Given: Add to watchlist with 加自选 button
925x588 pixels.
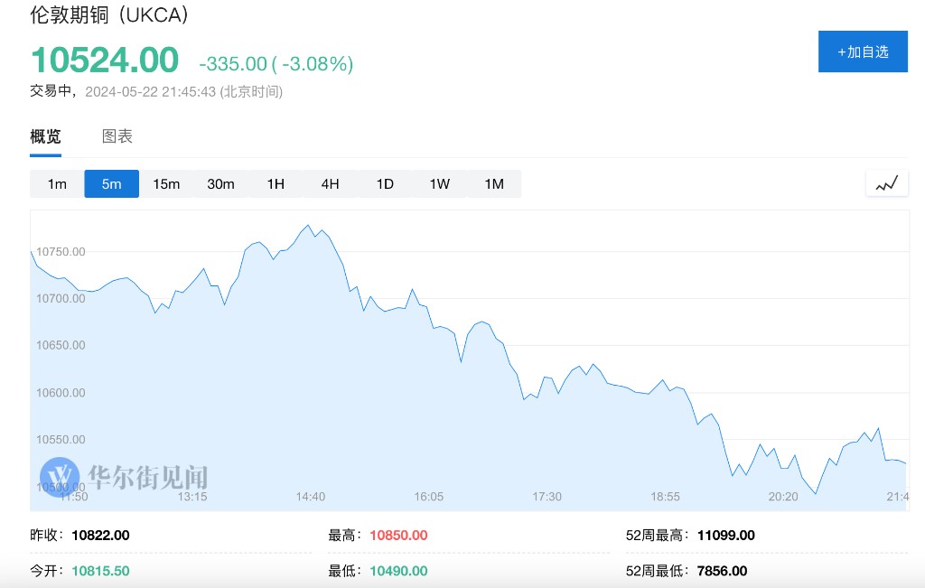Looking at the screenshot, I should click(x=863, y=51).
